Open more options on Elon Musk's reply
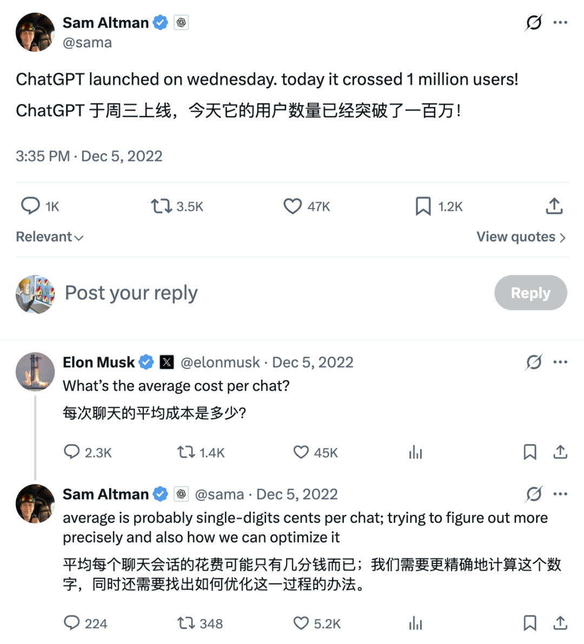The image size is (584, 644). point(560,362)
